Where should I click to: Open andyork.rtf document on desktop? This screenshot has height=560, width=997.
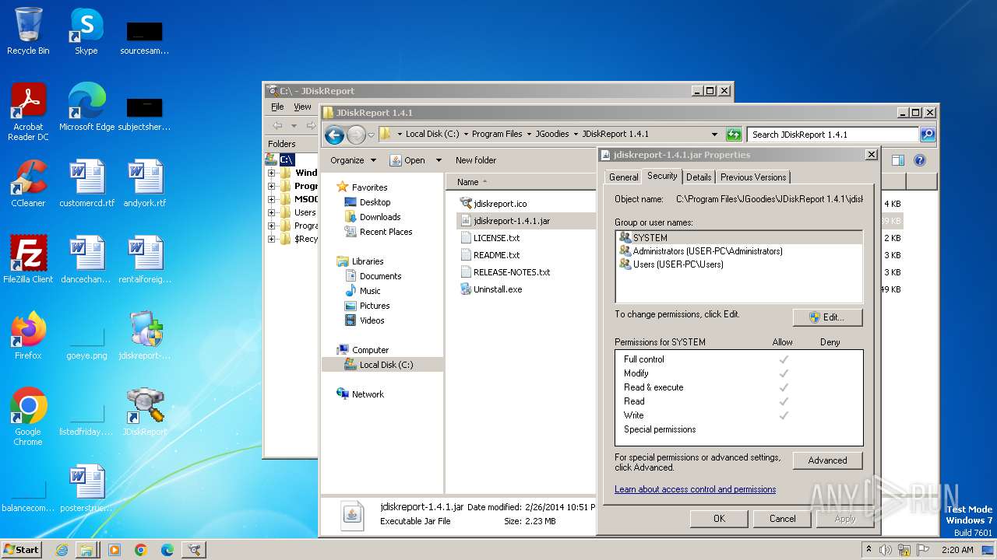point(145,184)
